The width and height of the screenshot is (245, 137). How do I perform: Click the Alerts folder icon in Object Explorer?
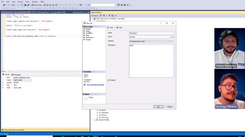[100, 110]
